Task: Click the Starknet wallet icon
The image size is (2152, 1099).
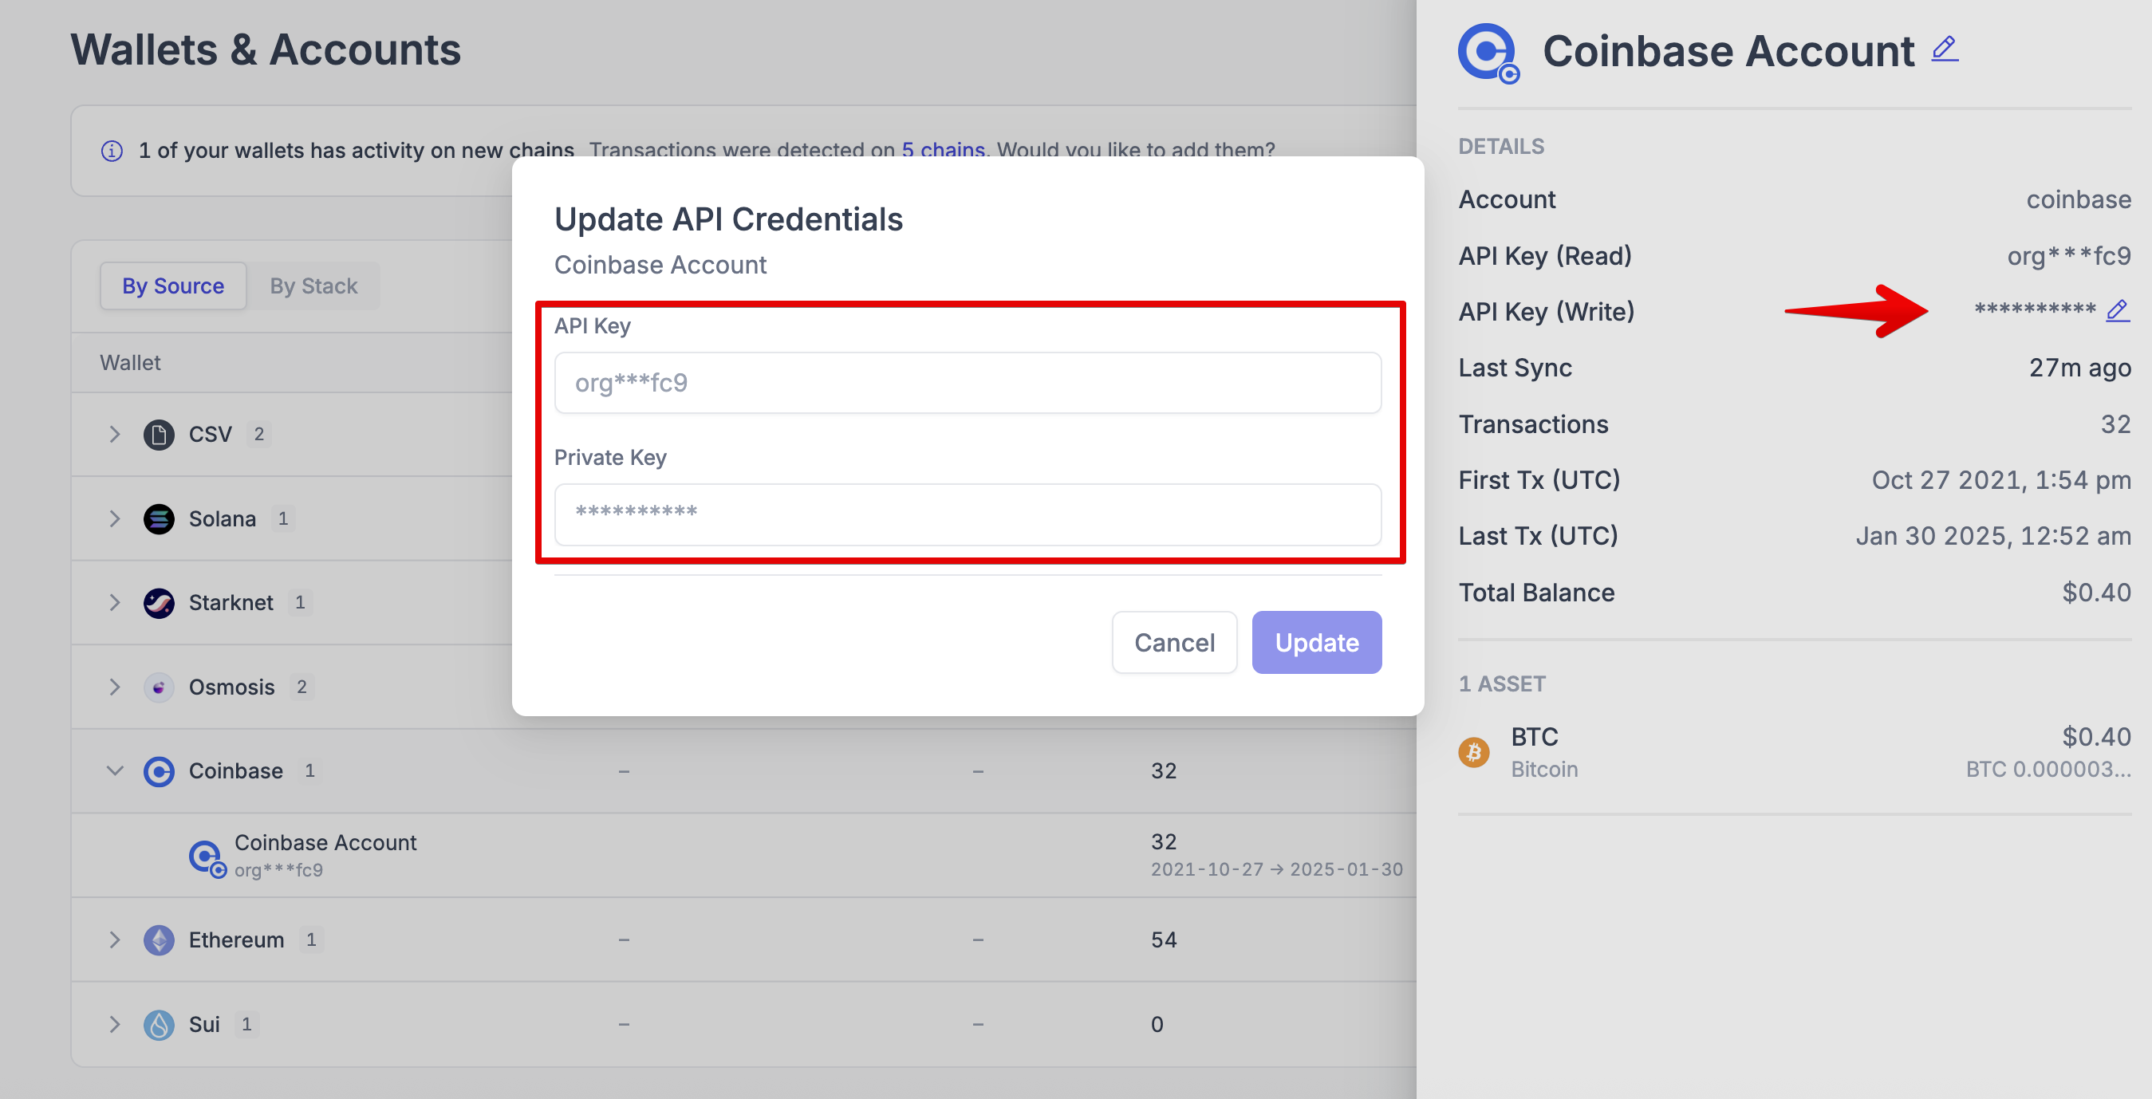Action: pos(159,602)
